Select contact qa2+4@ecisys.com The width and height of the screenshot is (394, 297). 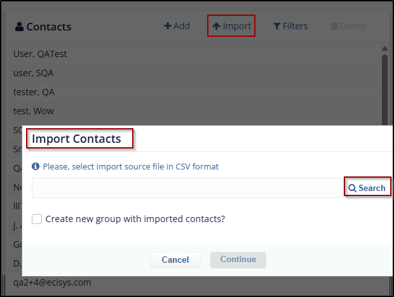52,282
